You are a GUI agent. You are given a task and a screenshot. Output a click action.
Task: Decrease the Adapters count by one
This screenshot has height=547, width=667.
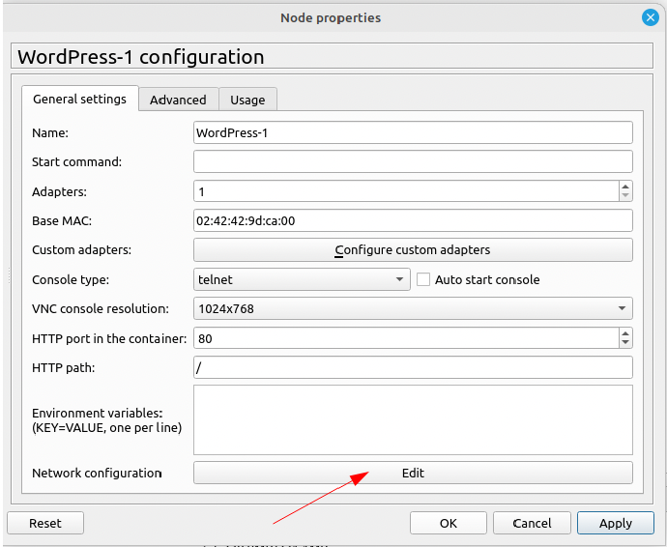pos(625,195)
